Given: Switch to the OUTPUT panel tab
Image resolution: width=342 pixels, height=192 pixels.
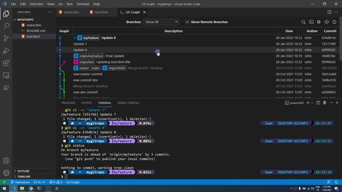Looking at the screenshot, I should [x=87, y=103].
